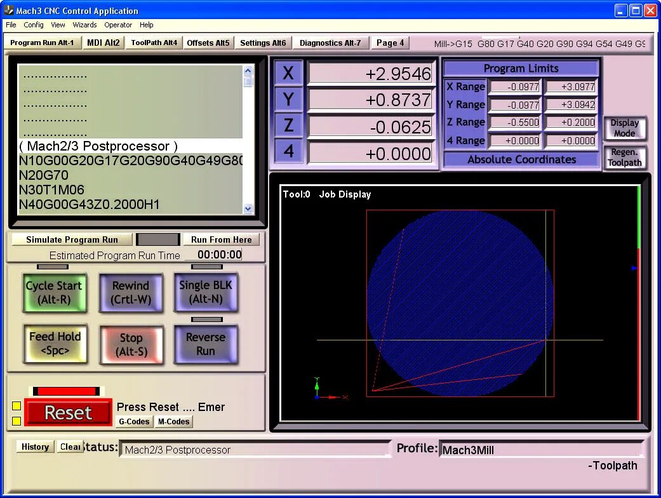661x498 pixels.
Task: Click the Z Range minimum -0.5500
Action: pyautogui.click(x=515, y=123)
